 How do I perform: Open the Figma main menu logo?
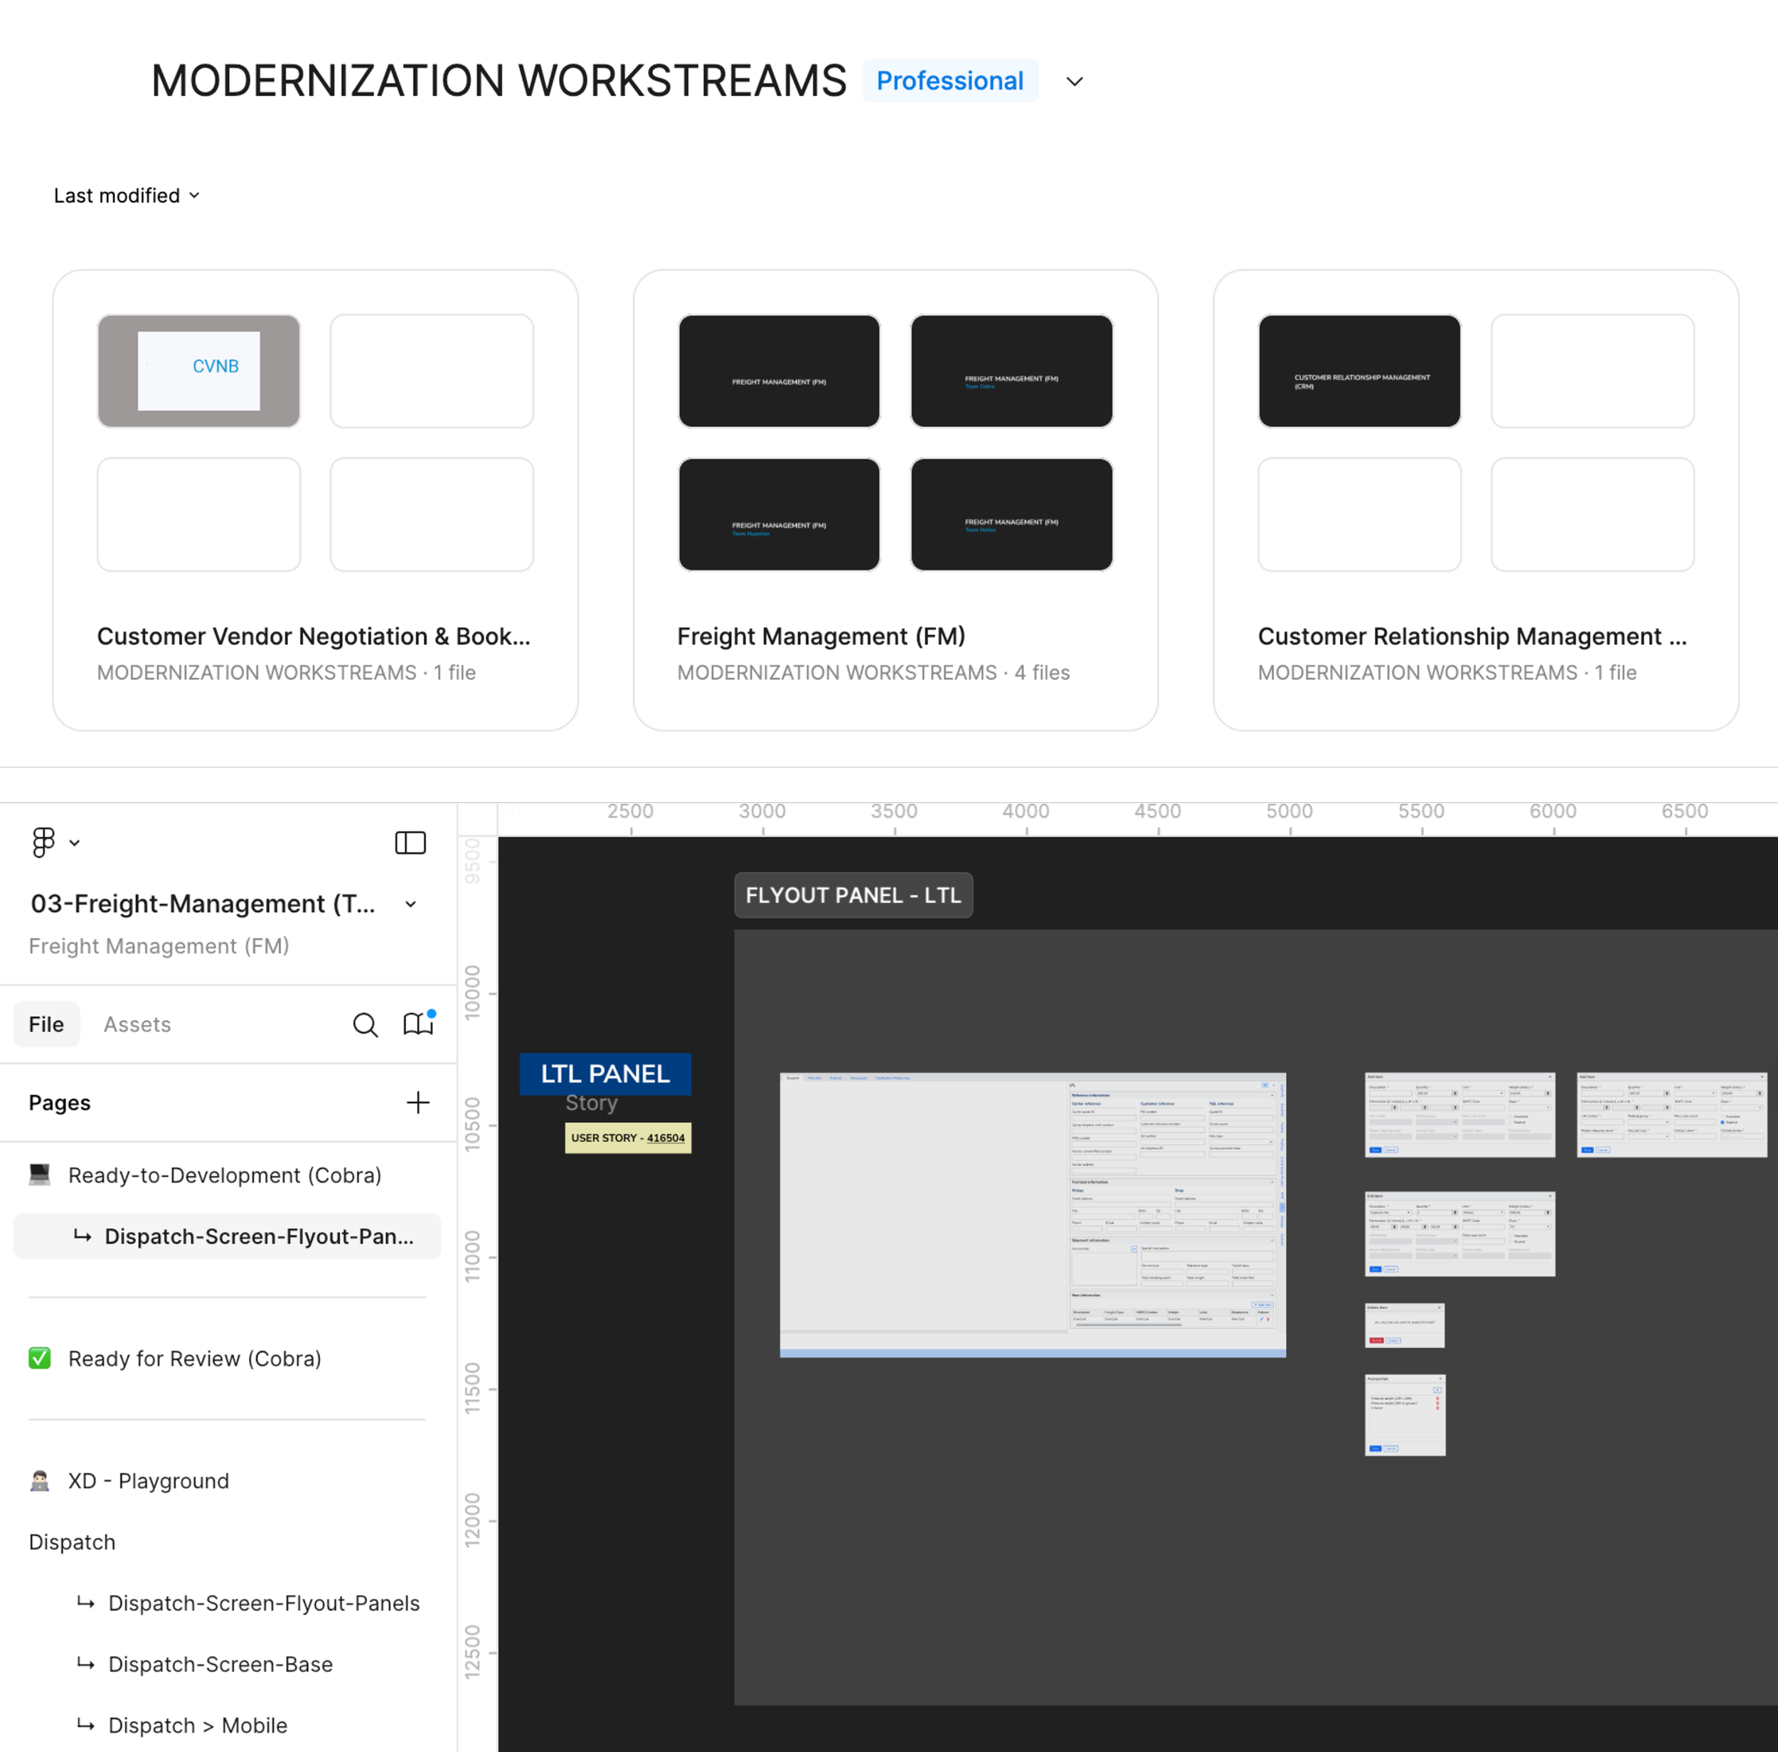[x=43, y=842]
